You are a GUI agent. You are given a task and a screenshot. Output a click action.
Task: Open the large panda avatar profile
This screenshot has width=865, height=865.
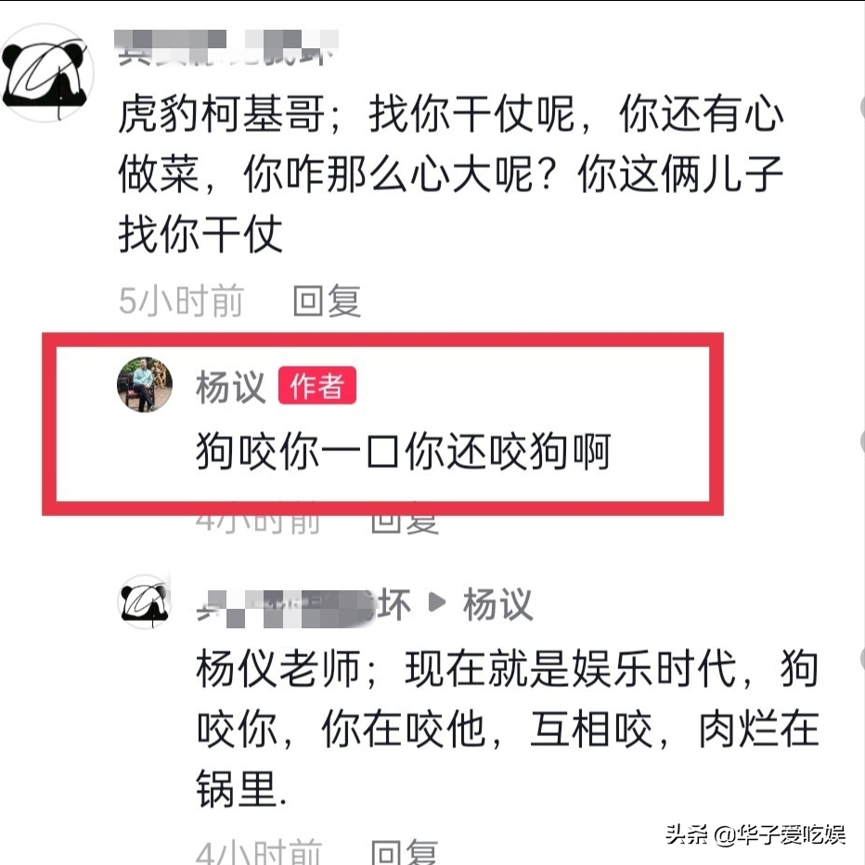coord(47,72)
